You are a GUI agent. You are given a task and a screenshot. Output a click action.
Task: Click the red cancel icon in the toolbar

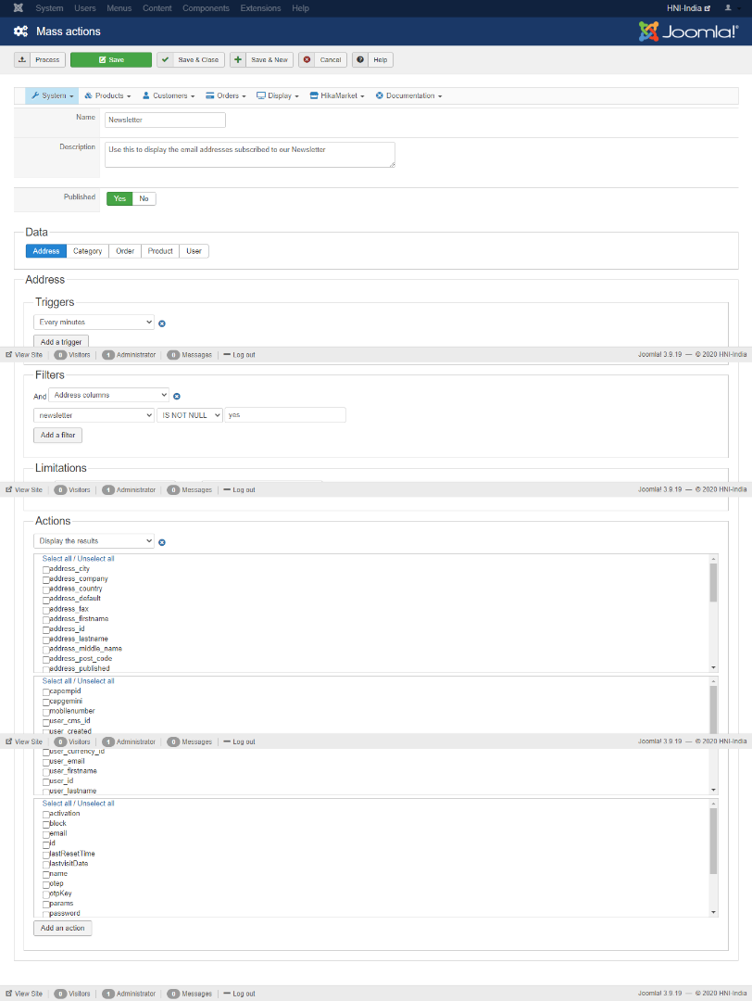pos(307,59)
